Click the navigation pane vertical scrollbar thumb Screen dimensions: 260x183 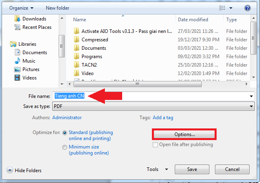tap(61, 46)
